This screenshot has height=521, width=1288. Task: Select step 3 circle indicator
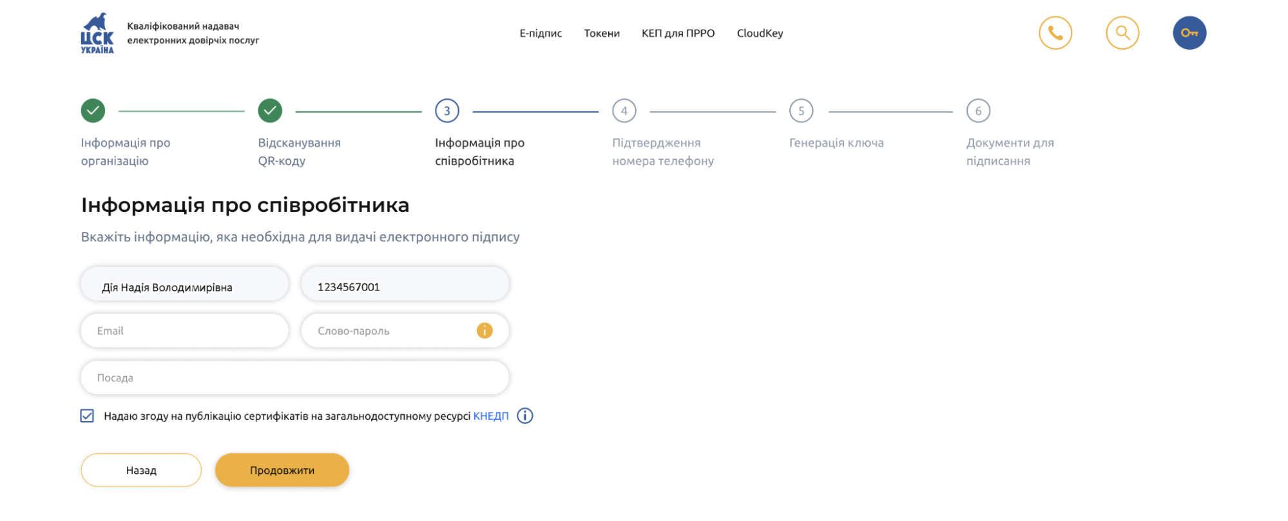tap(447, 111)
